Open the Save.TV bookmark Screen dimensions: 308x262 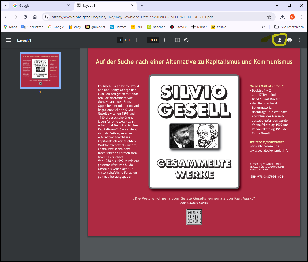click(x=178, y=27)
